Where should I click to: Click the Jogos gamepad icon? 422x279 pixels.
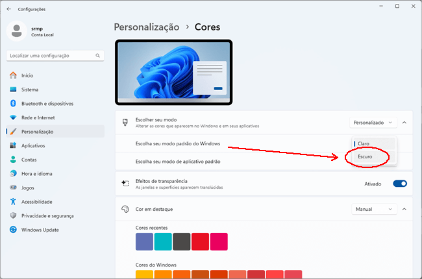click(x=13, y=188)
